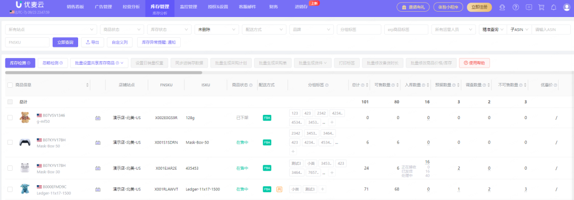574x200 pixels.
Task: Click the 自定义列 button
Action: [x=120, y=43]
